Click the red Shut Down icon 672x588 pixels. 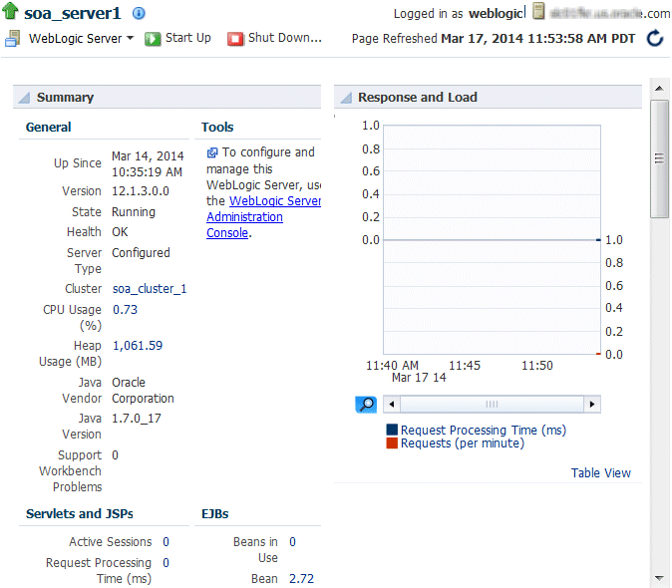pyautogui.click(x=235, y=39)
